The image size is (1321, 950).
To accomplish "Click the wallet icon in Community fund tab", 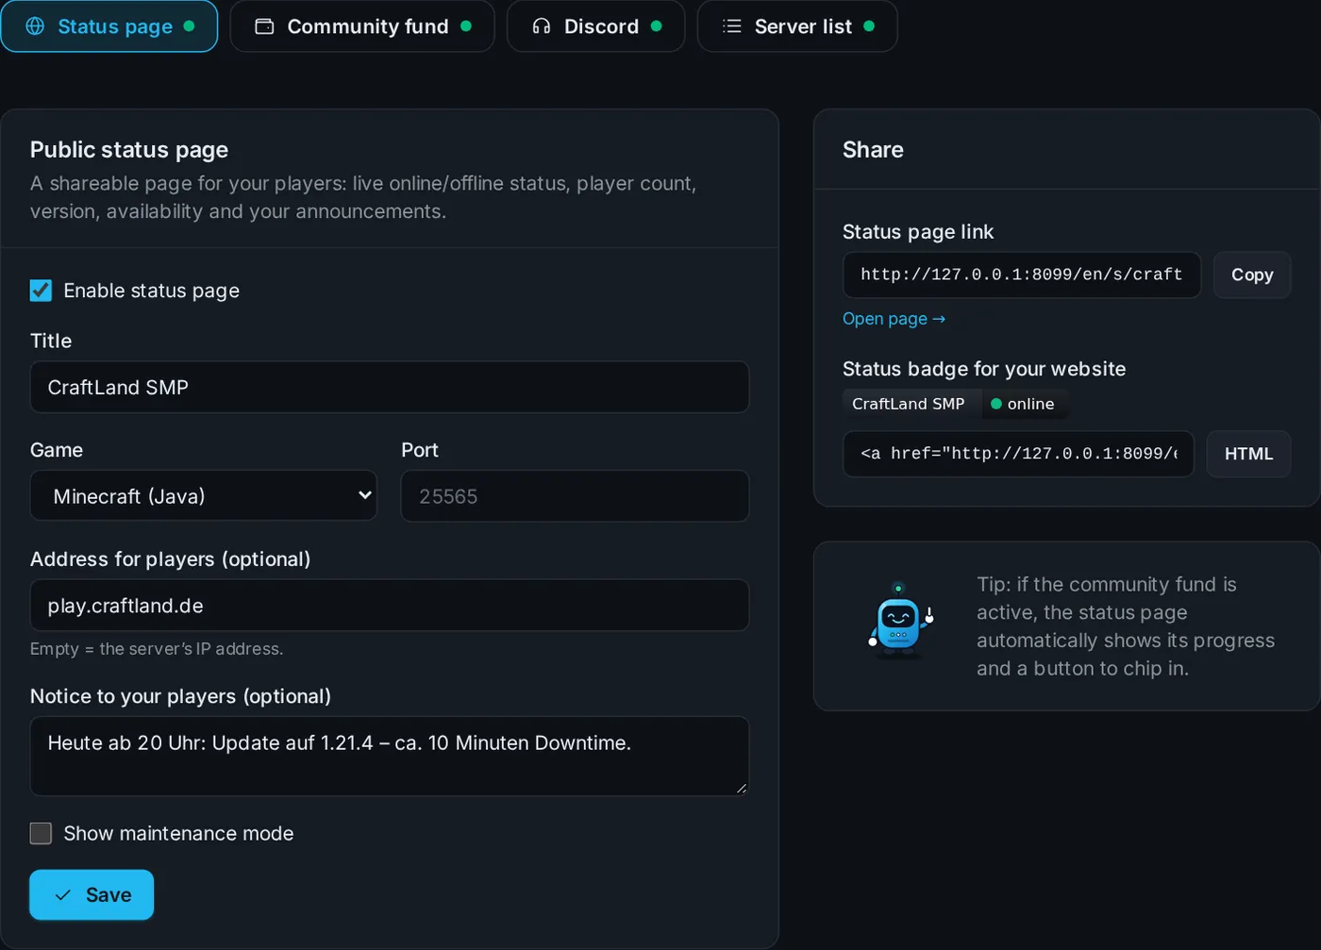I will (x=264, y=26).
